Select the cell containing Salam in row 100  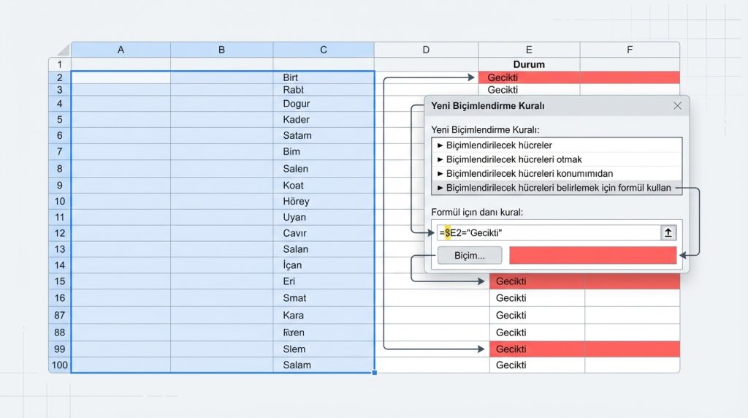[x=324, y=365]
